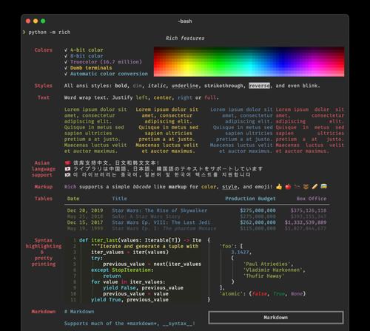This screenshot has height=331, width=370.
Task: Click the 'Vladimir Harkonnen' string
Action: point(273,270)
